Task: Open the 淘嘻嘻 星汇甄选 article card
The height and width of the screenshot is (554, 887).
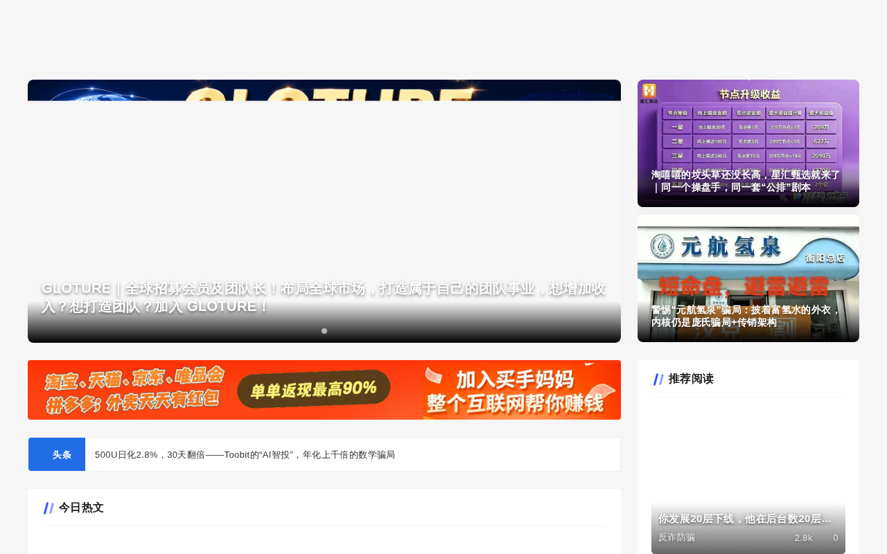Action: (748, 143)
